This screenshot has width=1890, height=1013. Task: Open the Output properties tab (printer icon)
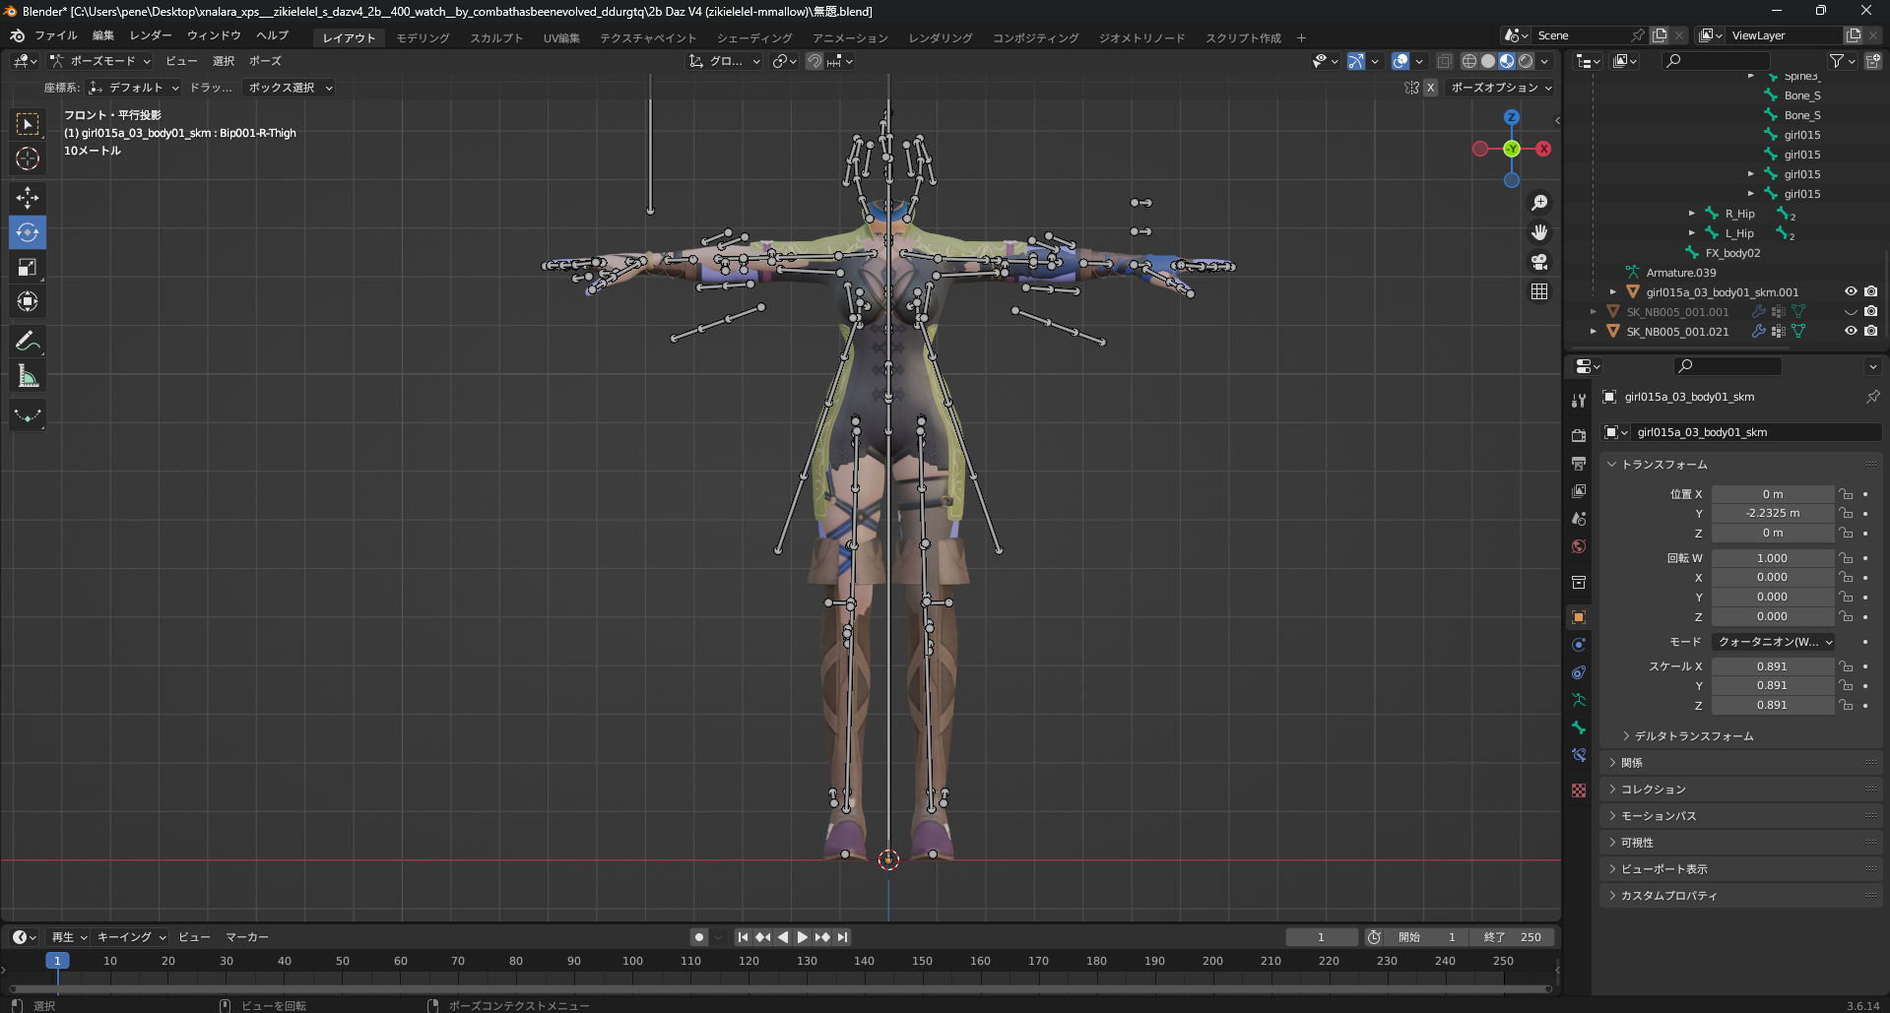point(1579,463)
